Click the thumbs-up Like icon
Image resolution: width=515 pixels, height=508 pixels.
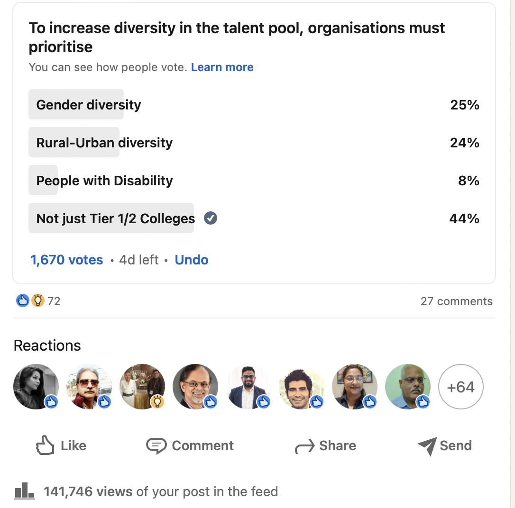pos(45,446)
